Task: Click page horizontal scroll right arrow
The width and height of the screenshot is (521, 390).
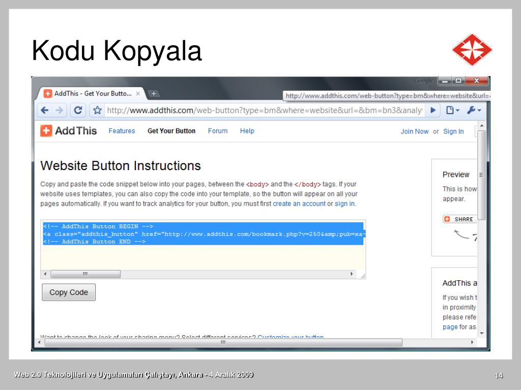Action: point(472,342)
